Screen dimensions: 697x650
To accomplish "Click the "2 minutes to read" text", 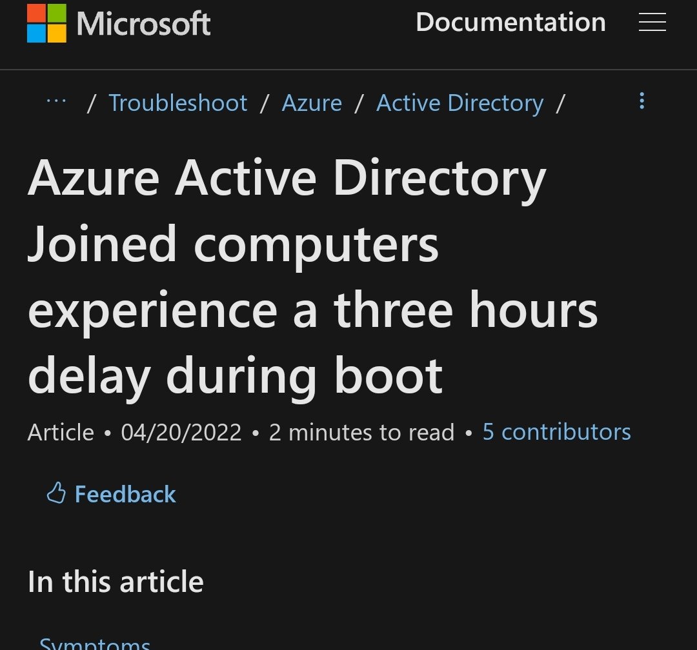I will click(x=361, y=432).
